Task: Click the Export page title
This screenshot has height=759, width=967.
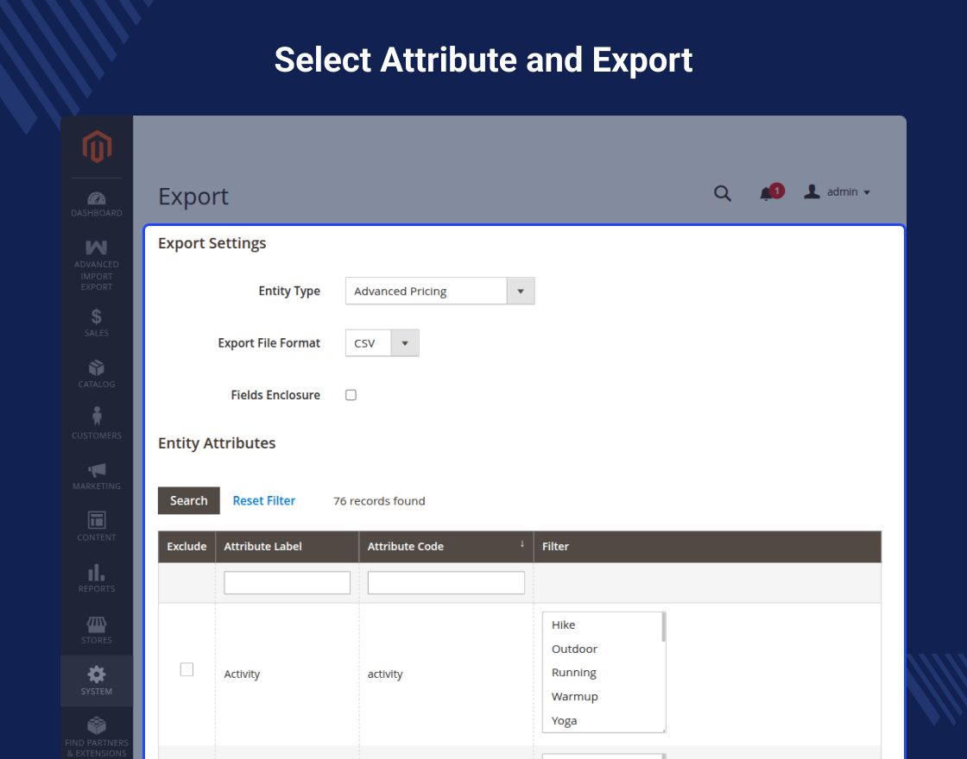Action: (x=193, y=197)
